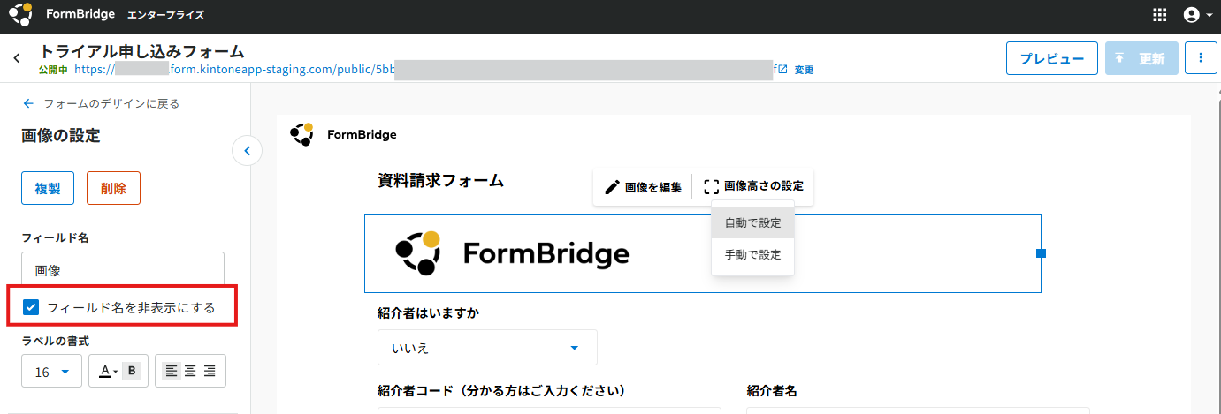Click the back arrow beside the form title
Screen dimensions: 1221x414
pos(17,58)
